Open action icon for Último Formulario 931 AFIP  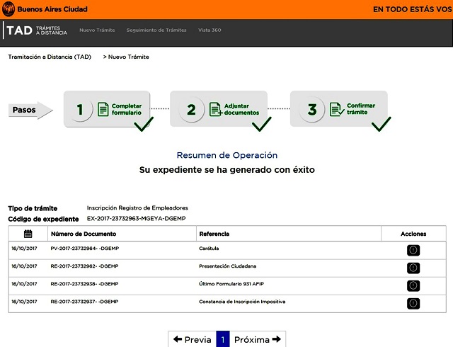point(413,285)
